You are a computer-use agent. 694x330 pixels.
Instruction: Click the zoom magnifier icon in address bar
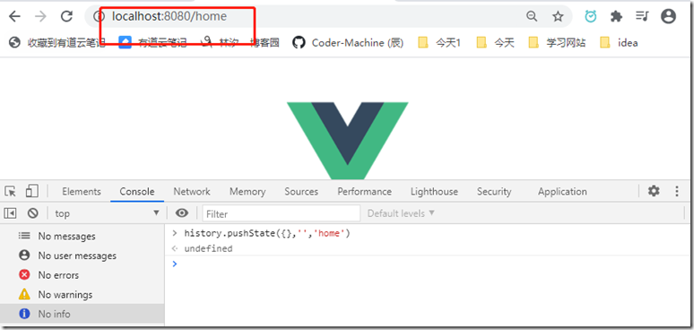pyautogui.click(x=532, y=17)
